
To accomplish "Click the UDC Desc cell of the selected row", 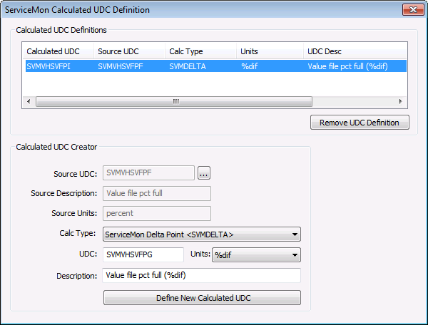I will pyautogui.click(x=347, y=66).
